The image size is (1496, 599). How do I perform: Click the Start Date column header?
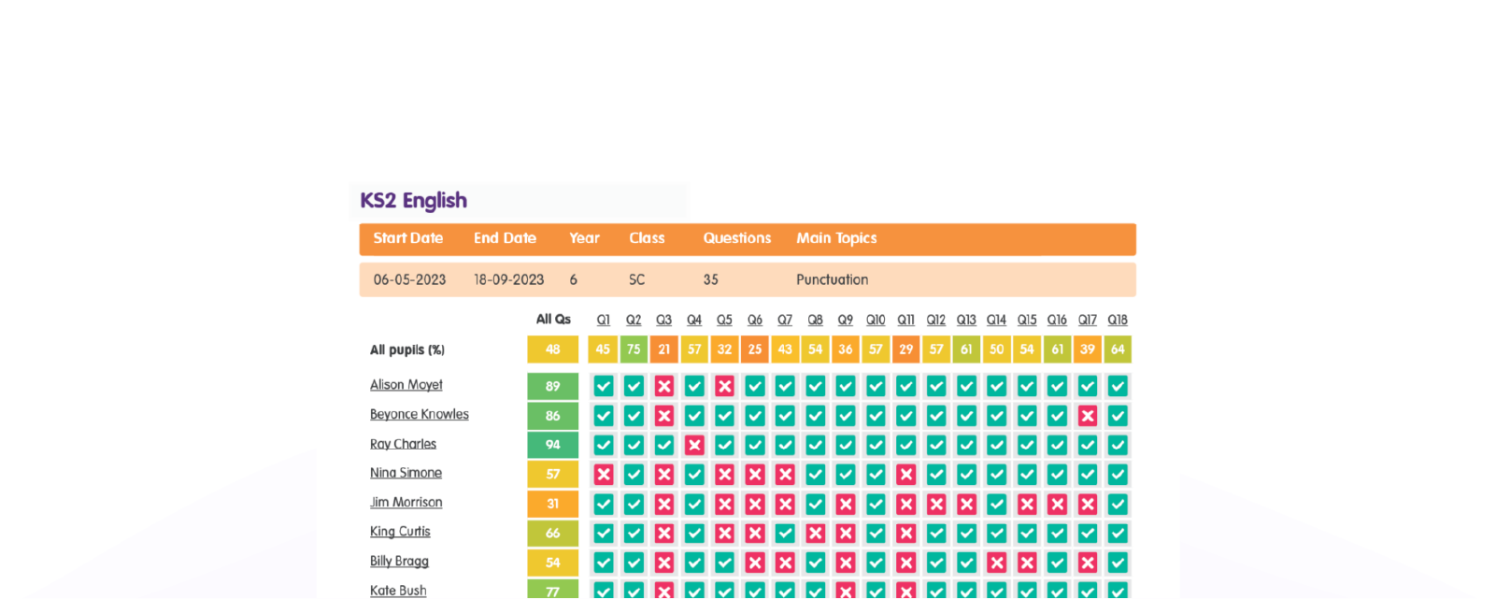[x=407, y=238]
